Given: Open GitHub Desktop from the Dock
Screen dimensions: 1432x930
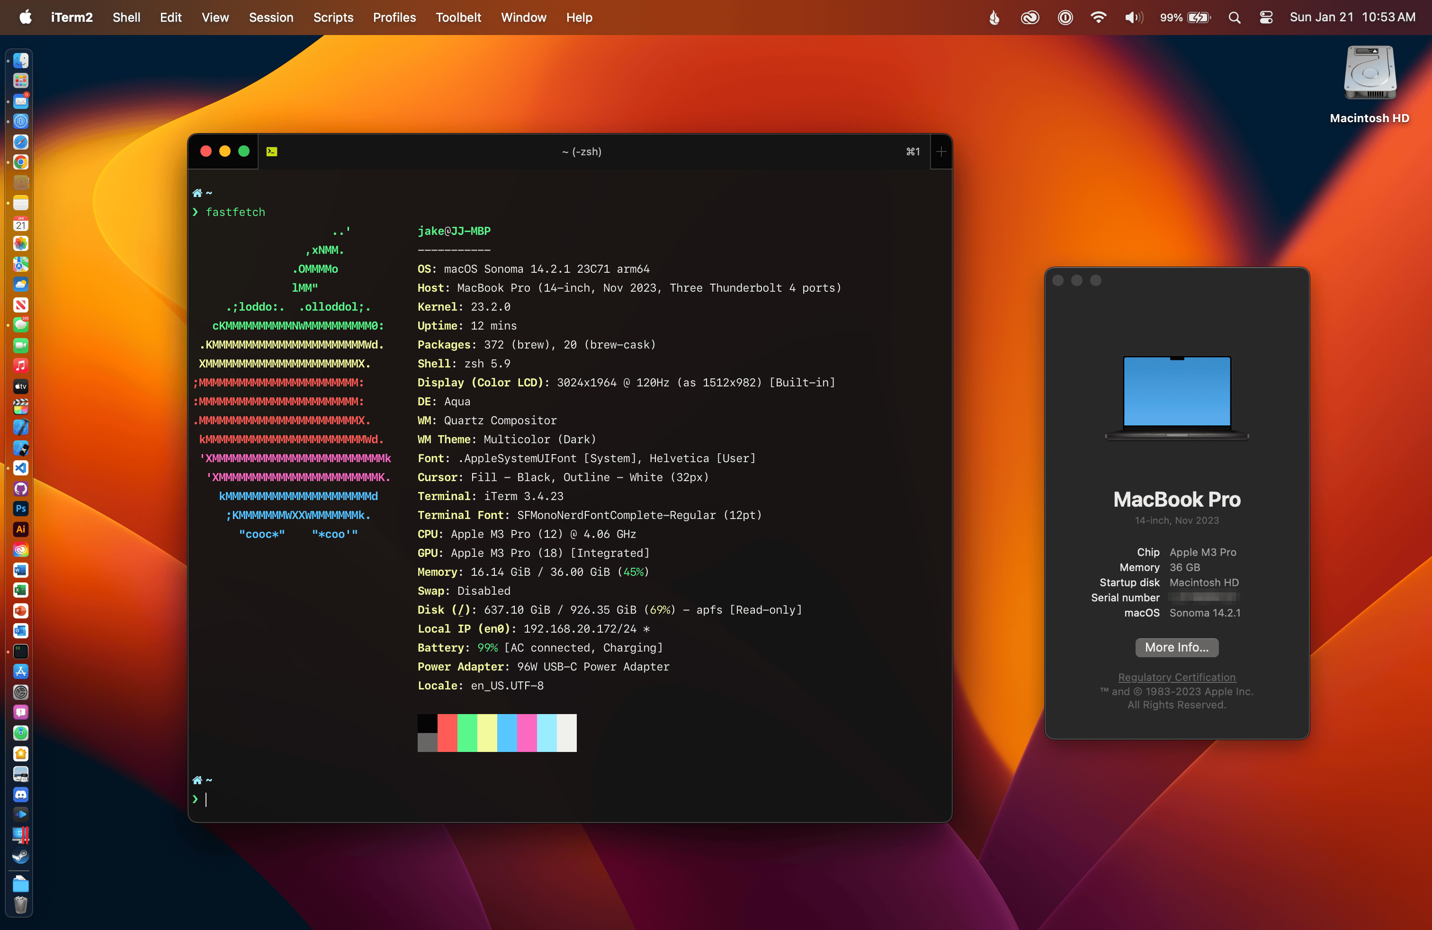Looking at the screenshot, I should point(20,489).
